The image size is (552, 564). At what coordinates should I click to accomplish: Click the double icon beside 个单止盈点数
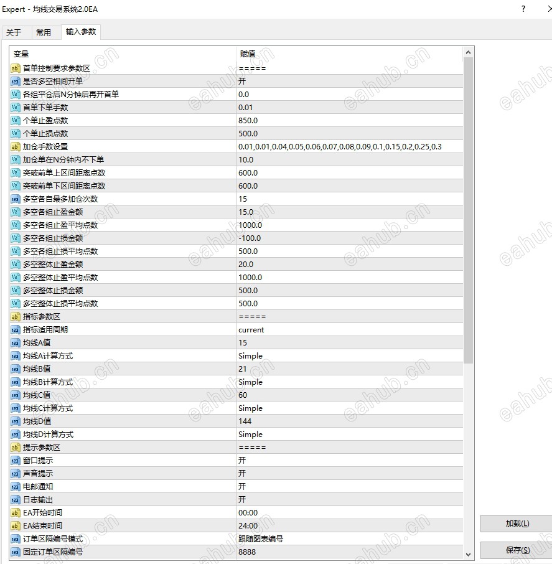click(x=15, y=121)
